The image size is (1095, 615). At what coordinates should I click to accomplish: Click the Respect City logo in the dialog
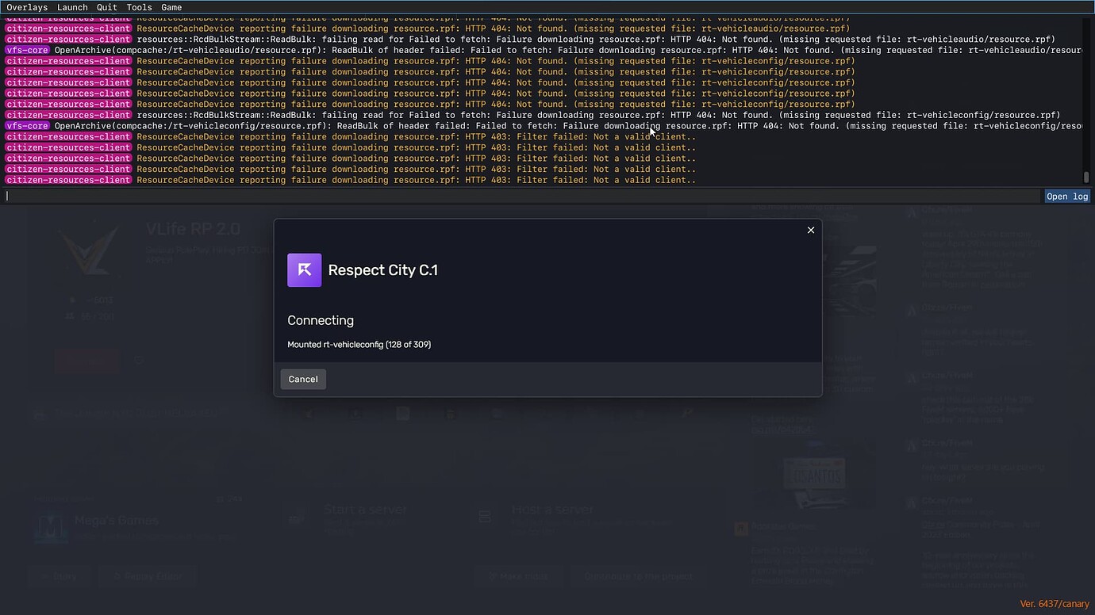(x=304, y=270)
